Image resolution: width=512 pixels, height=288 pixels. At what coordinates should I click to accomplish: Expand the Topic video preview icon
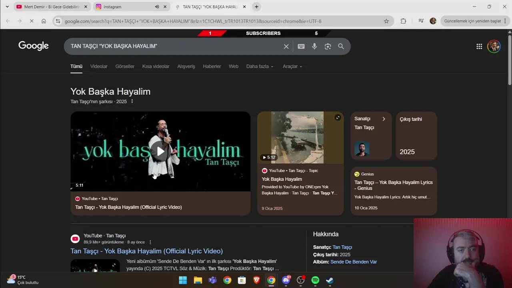click(338, 118)
